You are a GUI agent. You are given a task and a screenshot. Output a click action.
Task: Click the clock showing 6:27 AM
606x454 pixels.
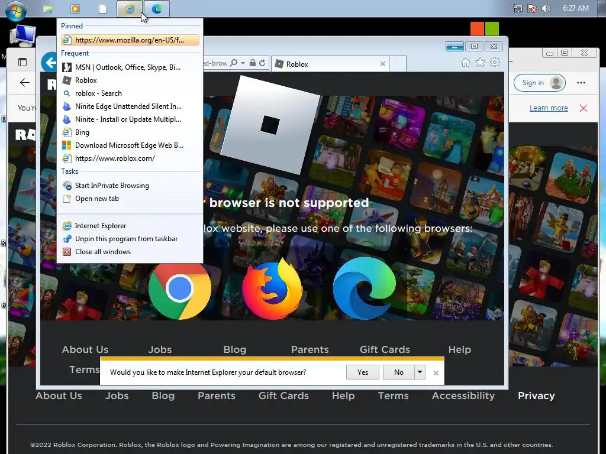pos(575,8)
